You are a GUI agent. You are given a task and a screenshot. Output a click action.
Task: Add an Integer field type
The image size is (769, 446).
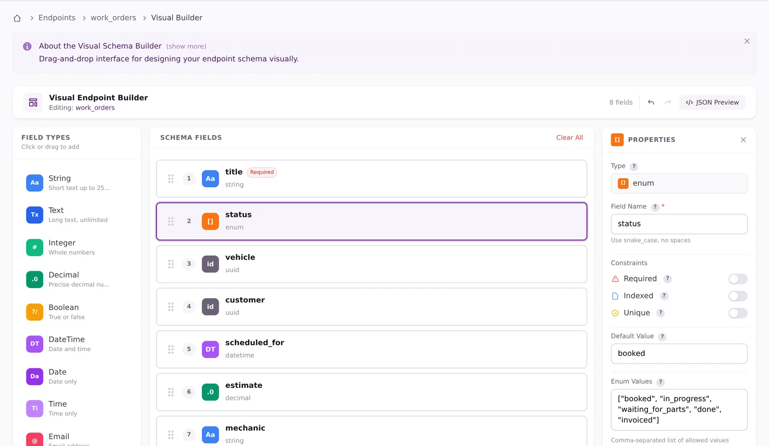[x=77, y=247]
